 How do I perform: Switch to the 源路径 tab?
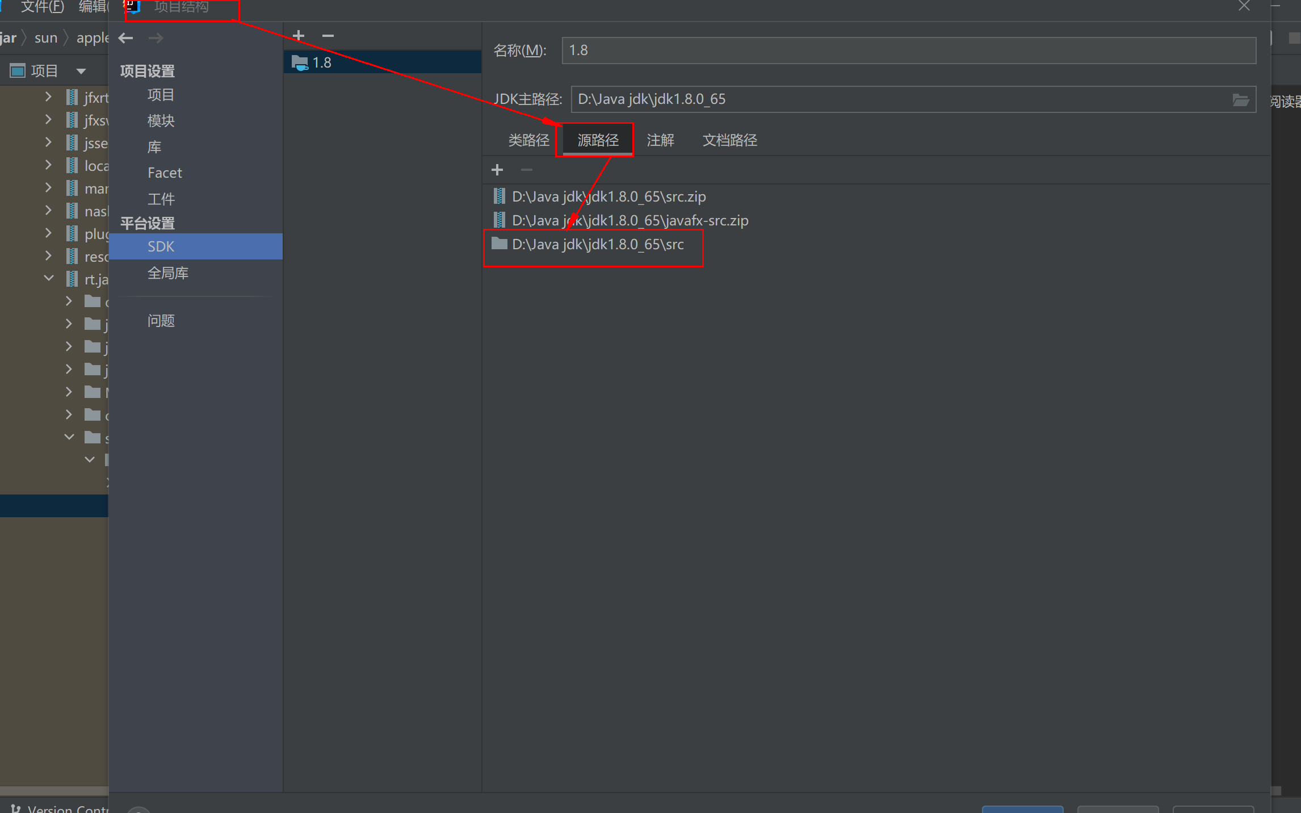598,140
